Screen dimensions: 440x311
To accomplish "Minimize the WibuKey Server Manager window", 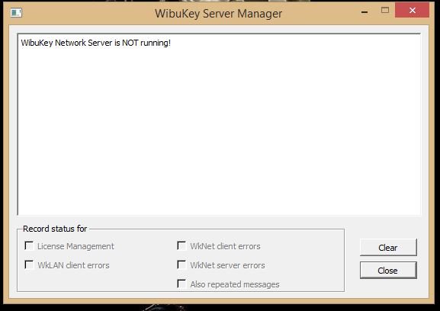I will click(x=365, y=11).
